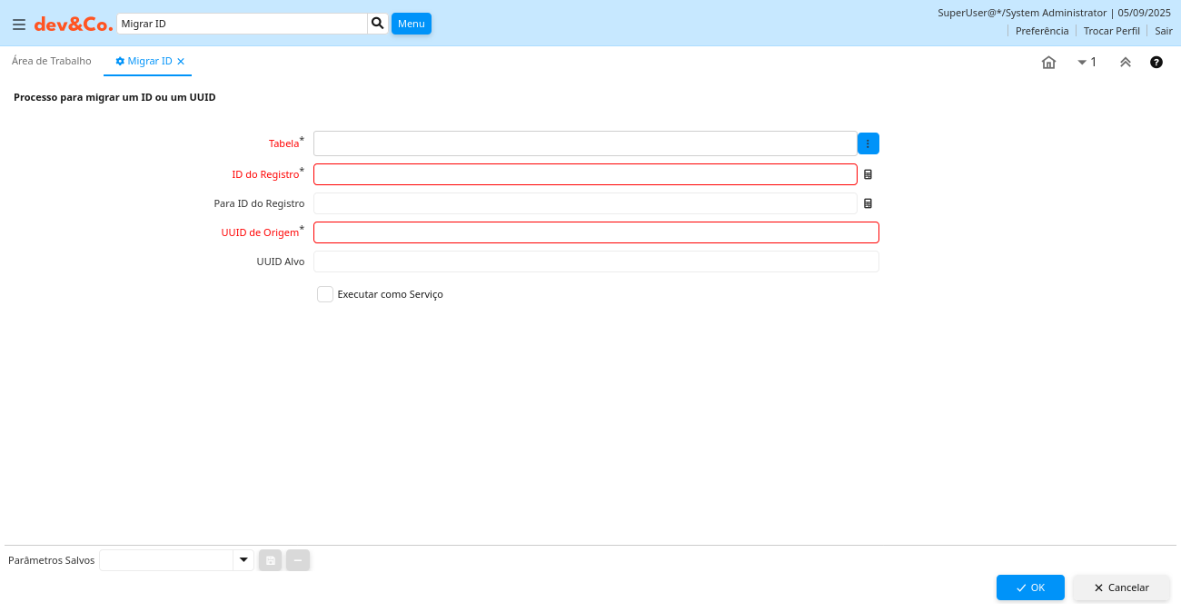Close the Migrar ID tab
Screen dimensions: 1181x612
181,62
